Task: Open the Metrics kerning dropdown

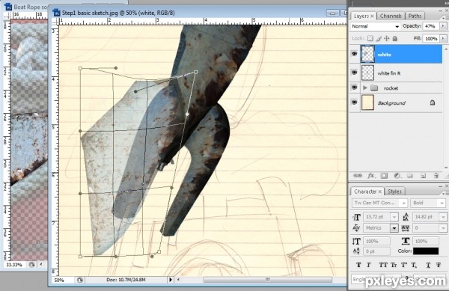Action: tap(394, 228)
